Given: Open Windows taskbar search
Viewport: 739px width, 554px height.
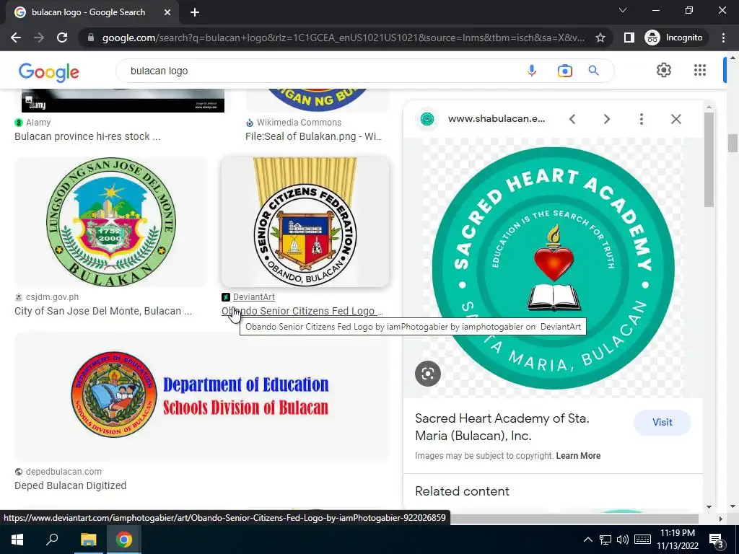Looking at the screenshot, I should 52,540.
